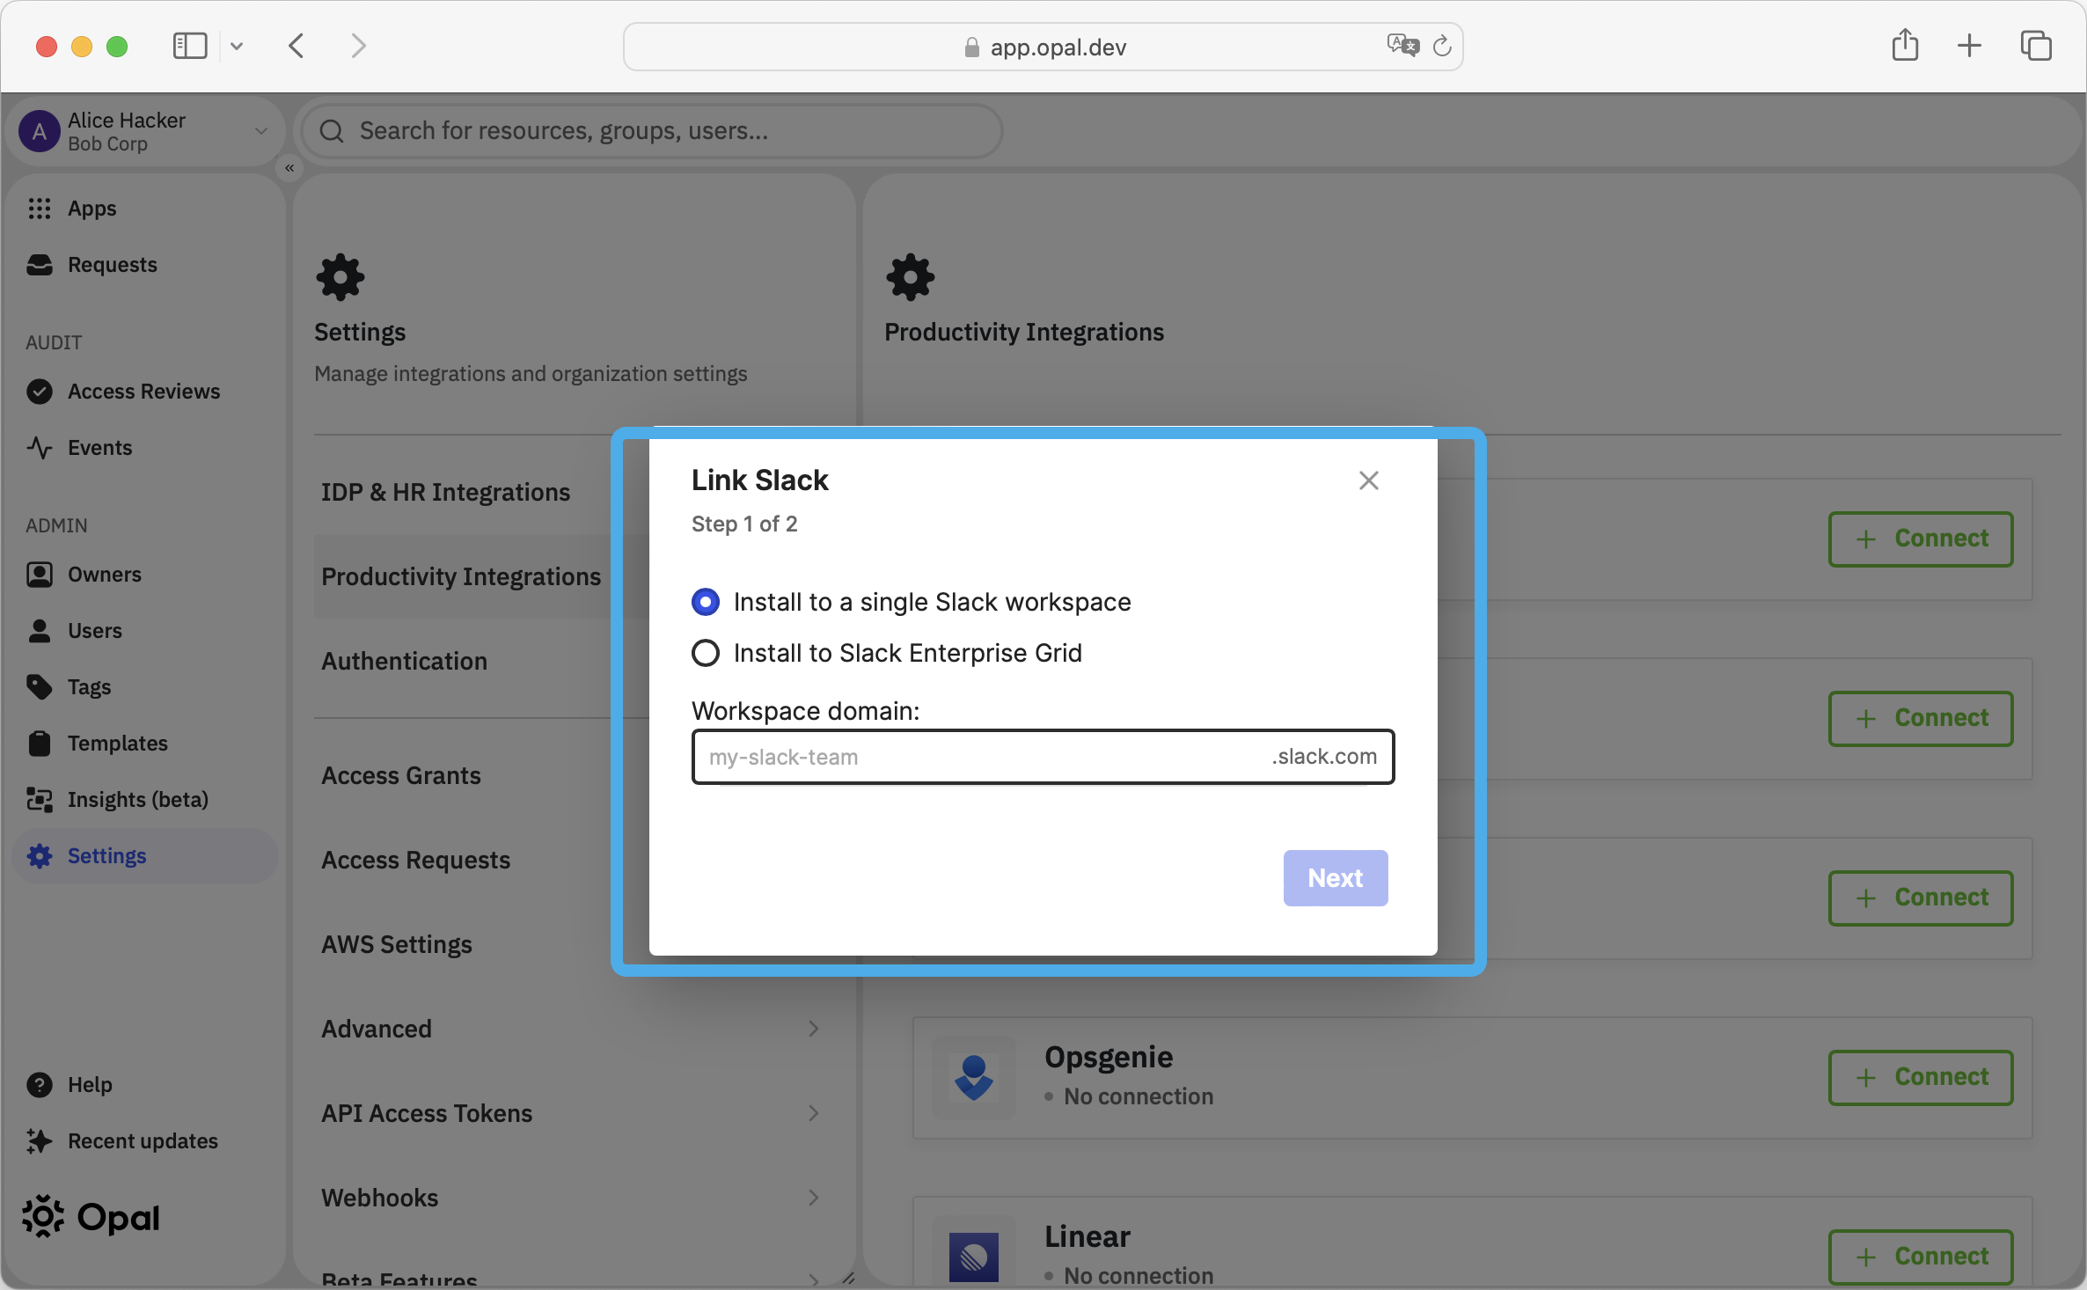
Task: Collapse the sidebar with the double-chevron
Action: 289,168
